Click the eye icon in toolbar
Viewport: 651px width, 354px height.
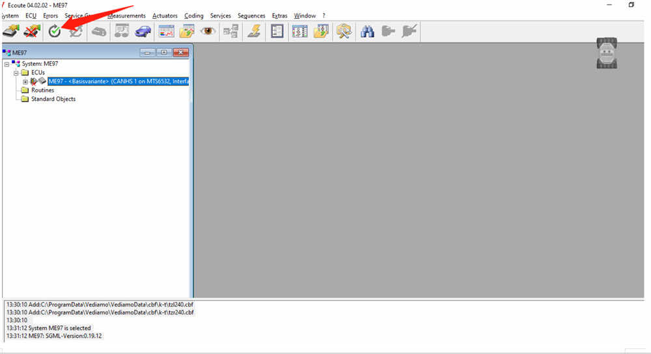click(208, 31)
